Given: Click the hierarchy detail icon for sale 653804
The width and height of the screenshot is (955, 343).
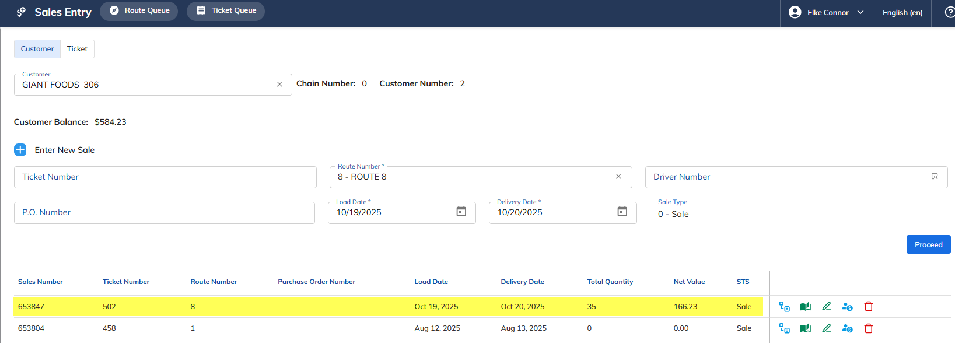Looking at the screenshot, I should [785, 328].
